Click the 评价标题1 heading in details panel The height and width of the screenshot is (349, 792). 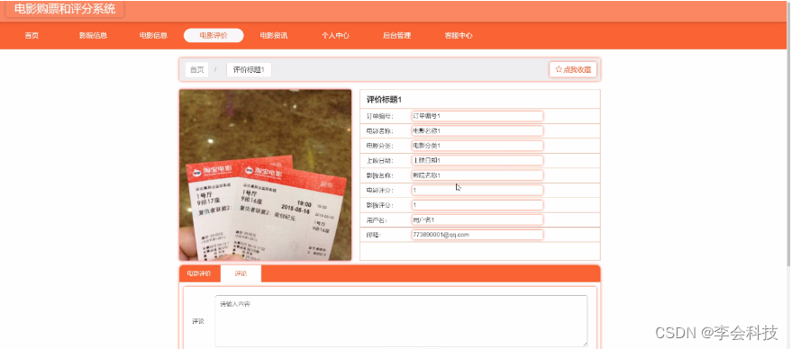(x=385, y=99)
